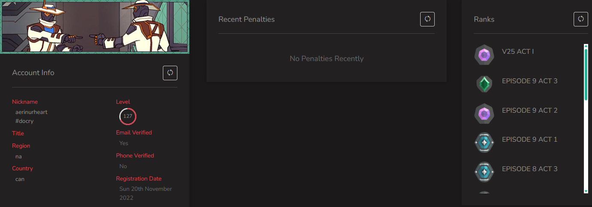Viewport: 592px width, 207px height.
Task: Click the Episode 8 Act 3 rank badge
Action: (x=484, y=172)
